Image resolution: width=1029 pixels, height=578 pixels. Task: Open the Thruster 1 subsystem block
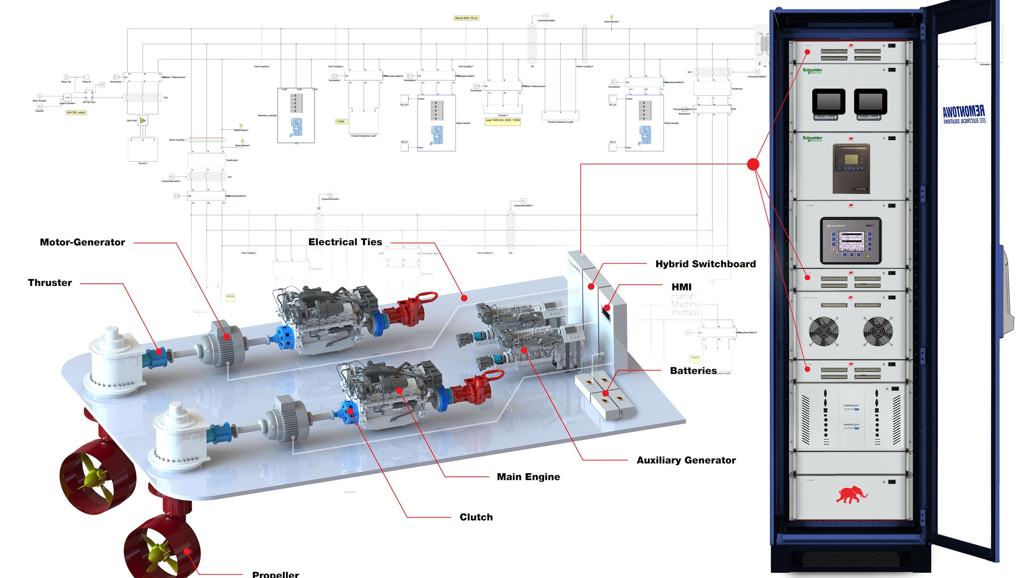click(x=143, y=150)
